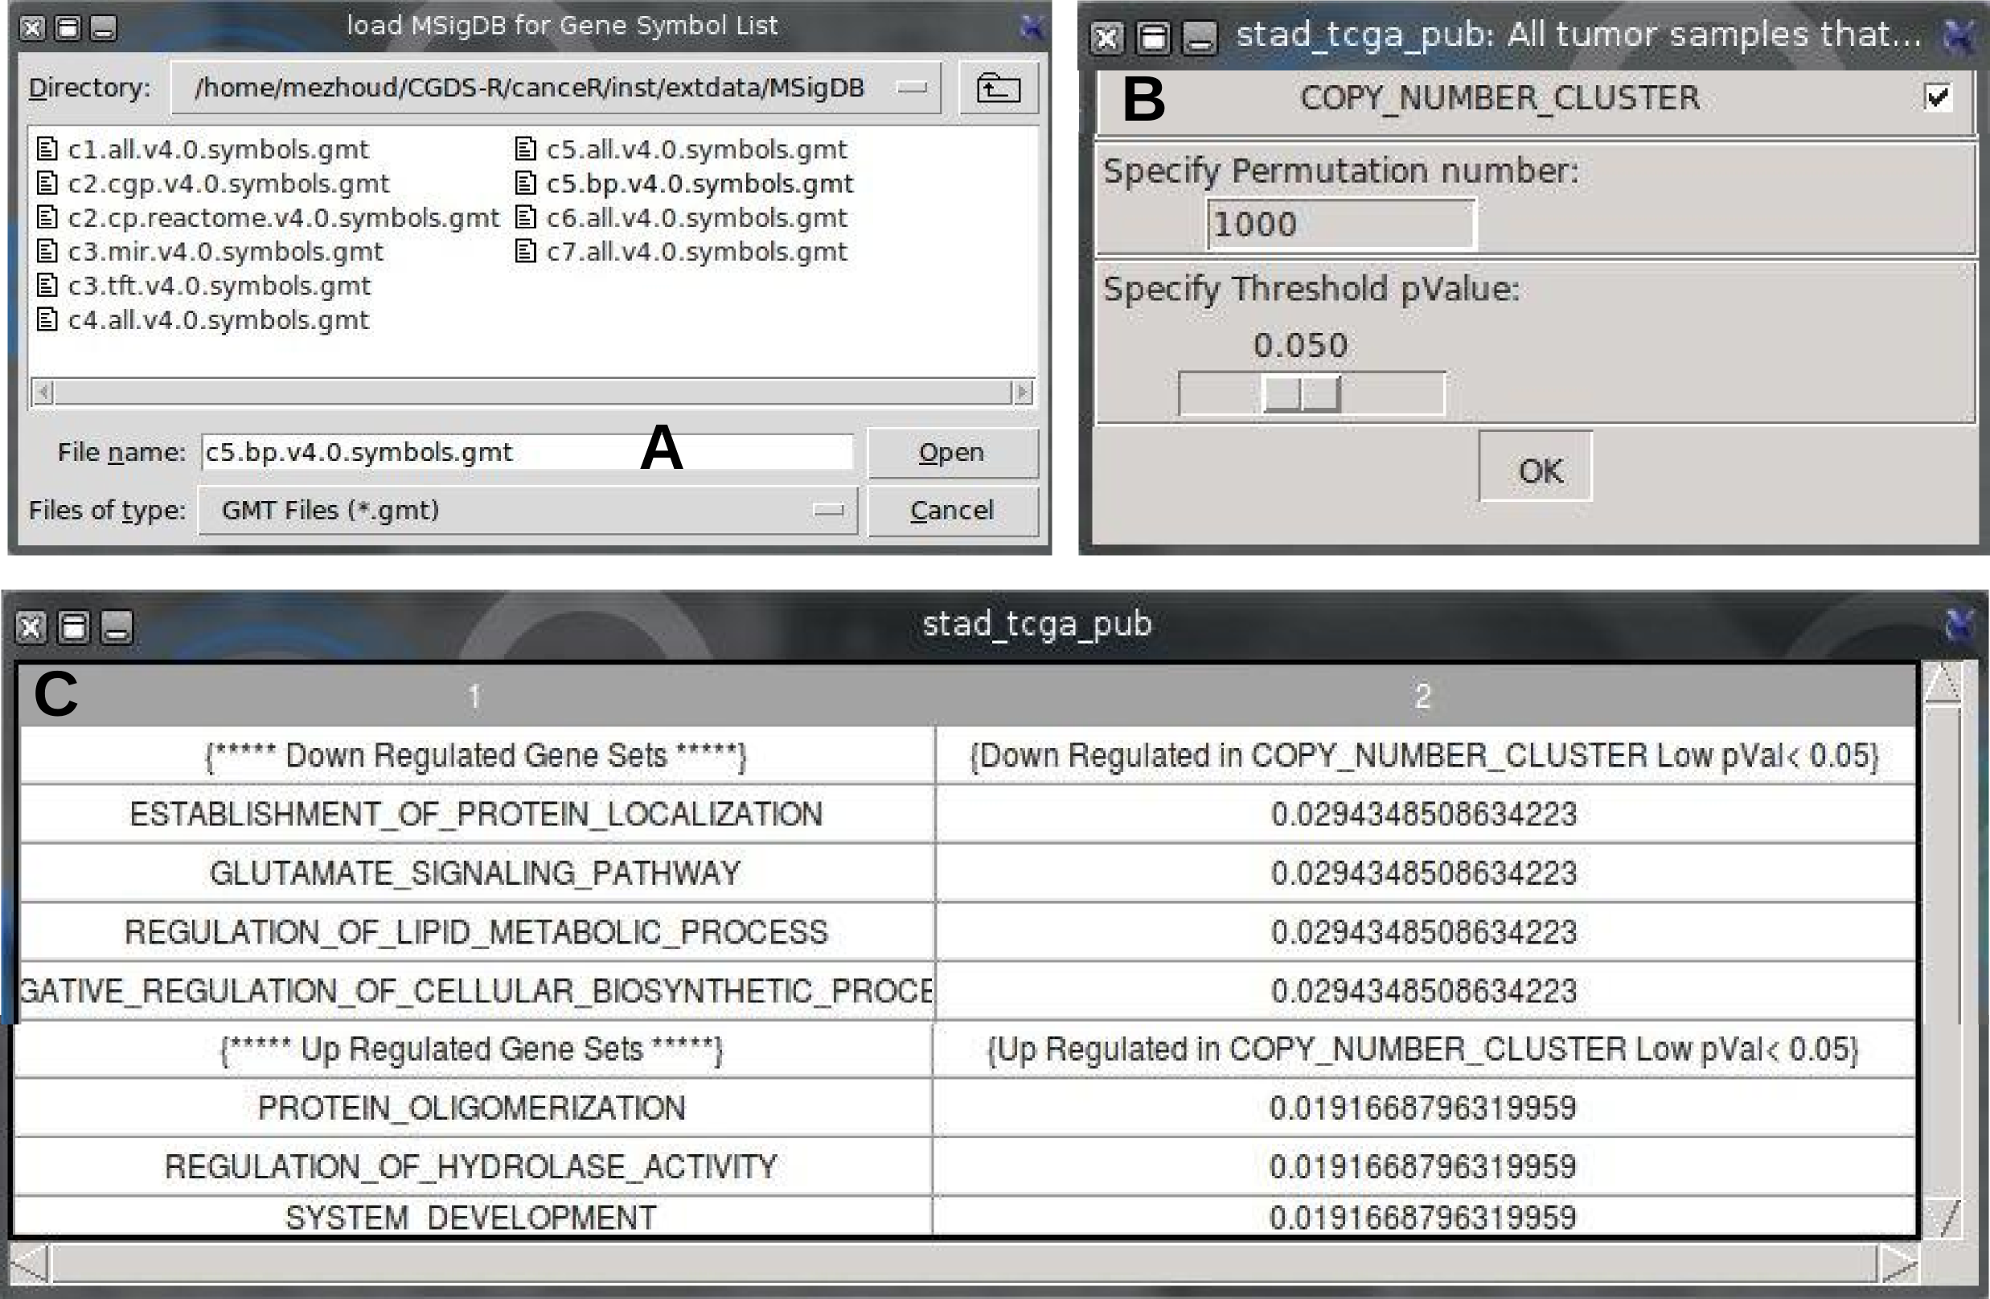The height and width of the screenshot is (1299, 1990).
Task: Select c2.cgp.v4.0.symbols.gmt file
Action: click(x=228, y=183)
